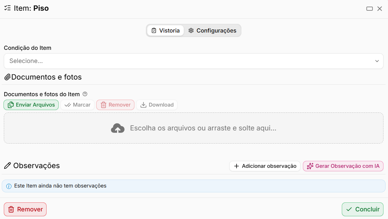Click the 'Condição do Item' label
Image resolution: width=388 pixels, height=219 pixels.
27,48
